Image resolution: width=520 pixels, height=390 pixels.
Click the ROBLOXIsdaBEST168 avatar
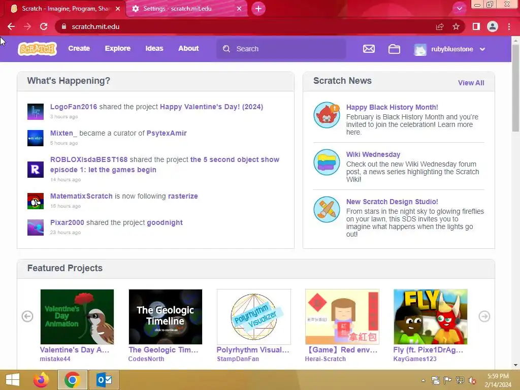36,170
